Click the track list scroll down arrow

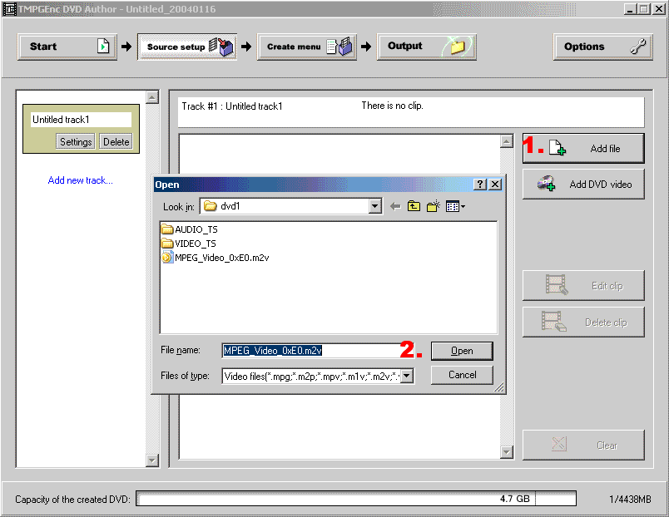[x=152, y=460]
